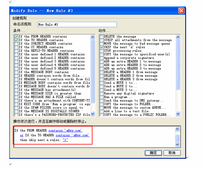
Task: Uncheck 'If the FROM HEADER contains' condition
Action: 16,37
